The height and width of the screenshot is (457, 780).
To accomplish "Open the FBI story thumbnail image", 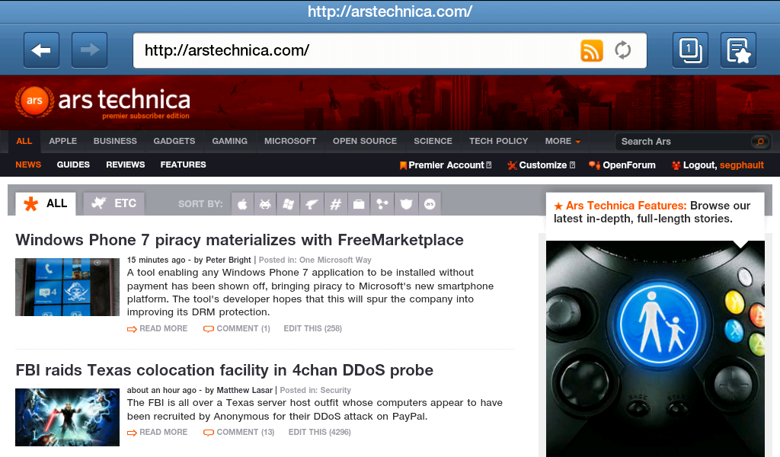I will tap(67, 417).
